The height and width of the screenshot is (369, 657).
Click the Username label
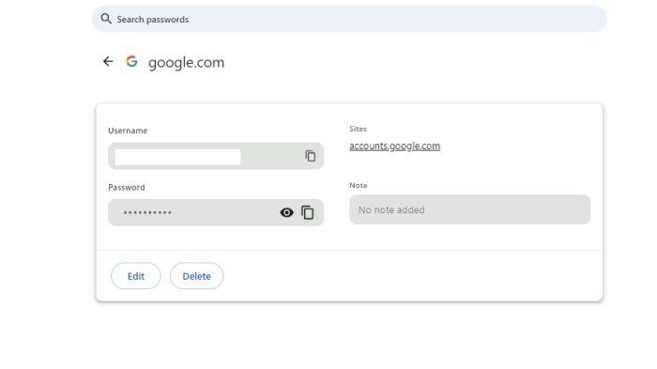click(128, 131)
